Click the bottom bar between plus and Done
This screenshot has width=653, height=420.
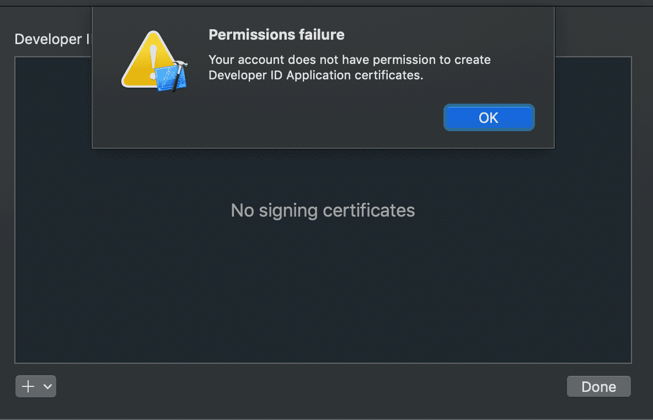(309, 386)
